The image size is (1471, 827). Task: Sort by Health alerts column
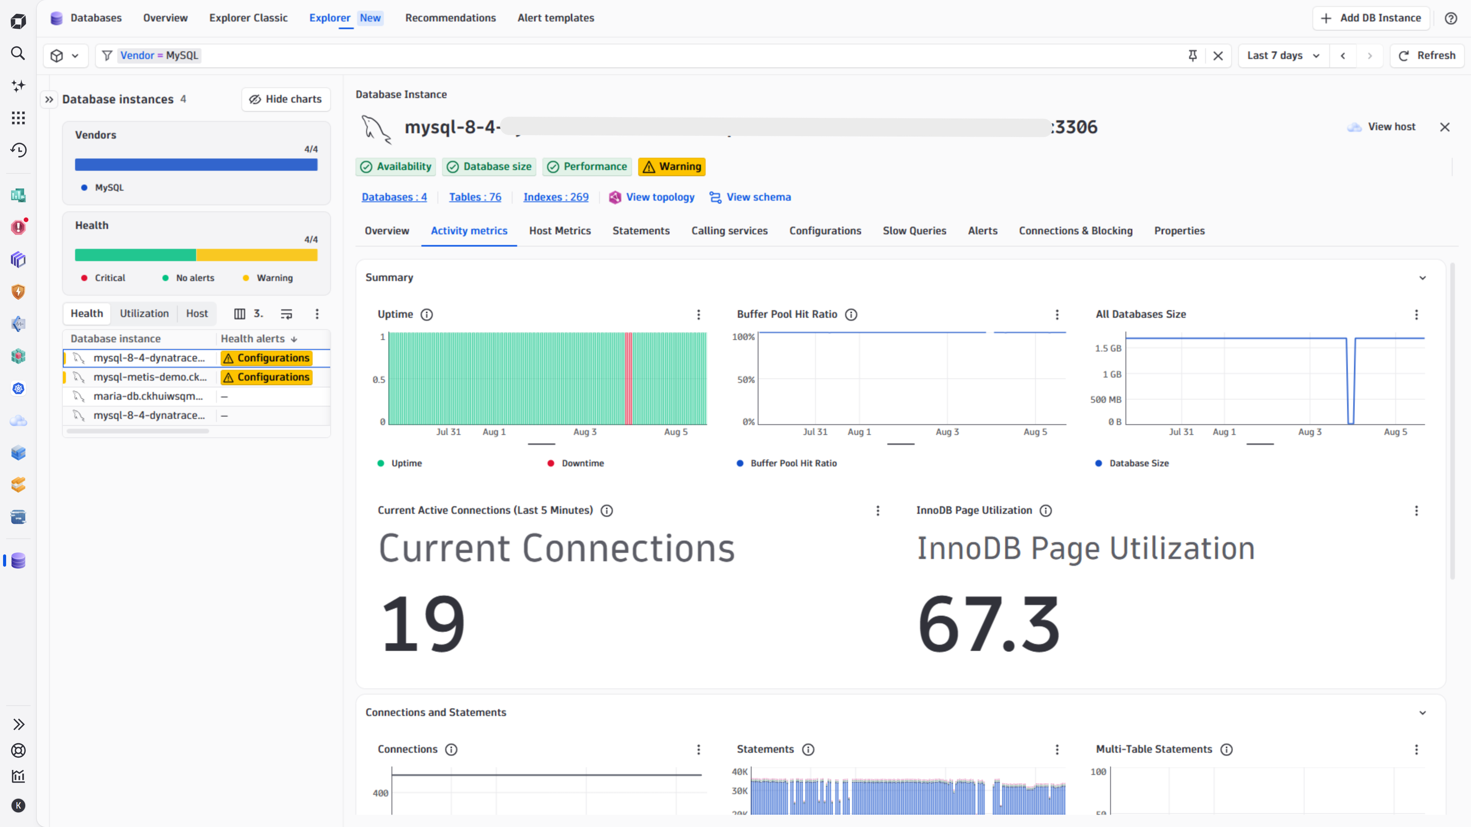[259, 339]
